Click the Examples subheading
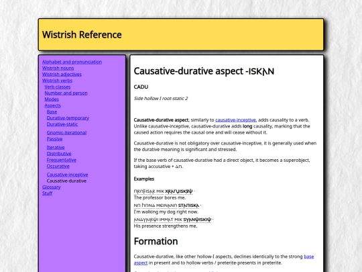The width and height of the screenshot is (362, 272). point(144,179)
